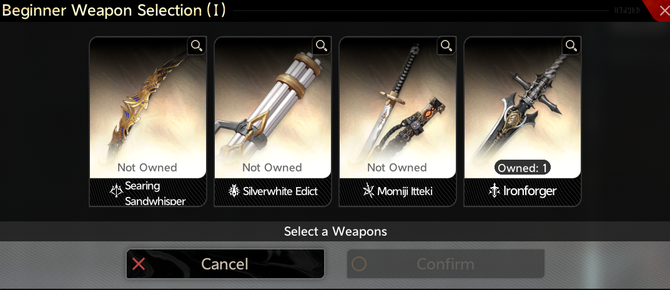Click the Silverwhite Edict name label

(x=280, y=191)
